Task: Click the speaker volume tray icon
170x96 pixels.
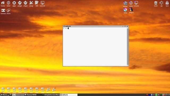Action: [154, 95]
